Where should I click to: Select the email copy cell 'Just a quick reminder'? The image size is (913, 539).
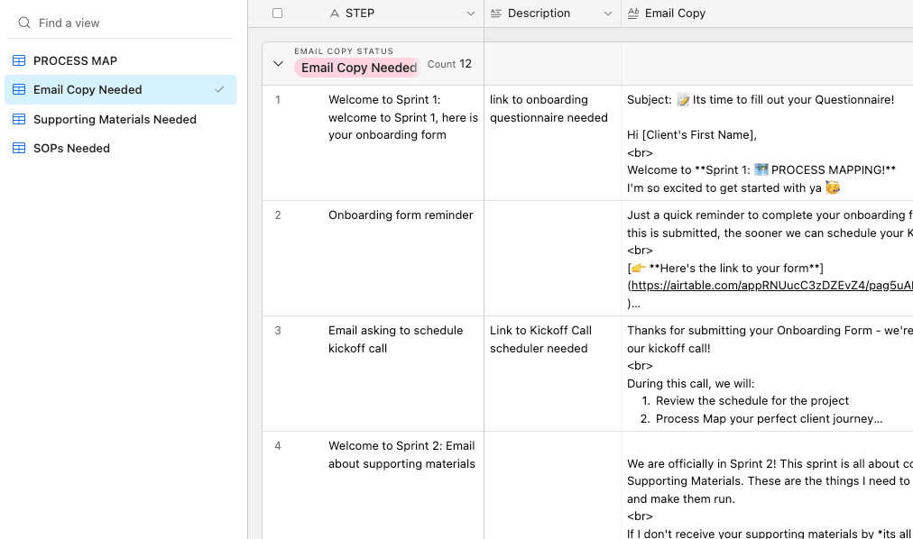coord(767,259)
